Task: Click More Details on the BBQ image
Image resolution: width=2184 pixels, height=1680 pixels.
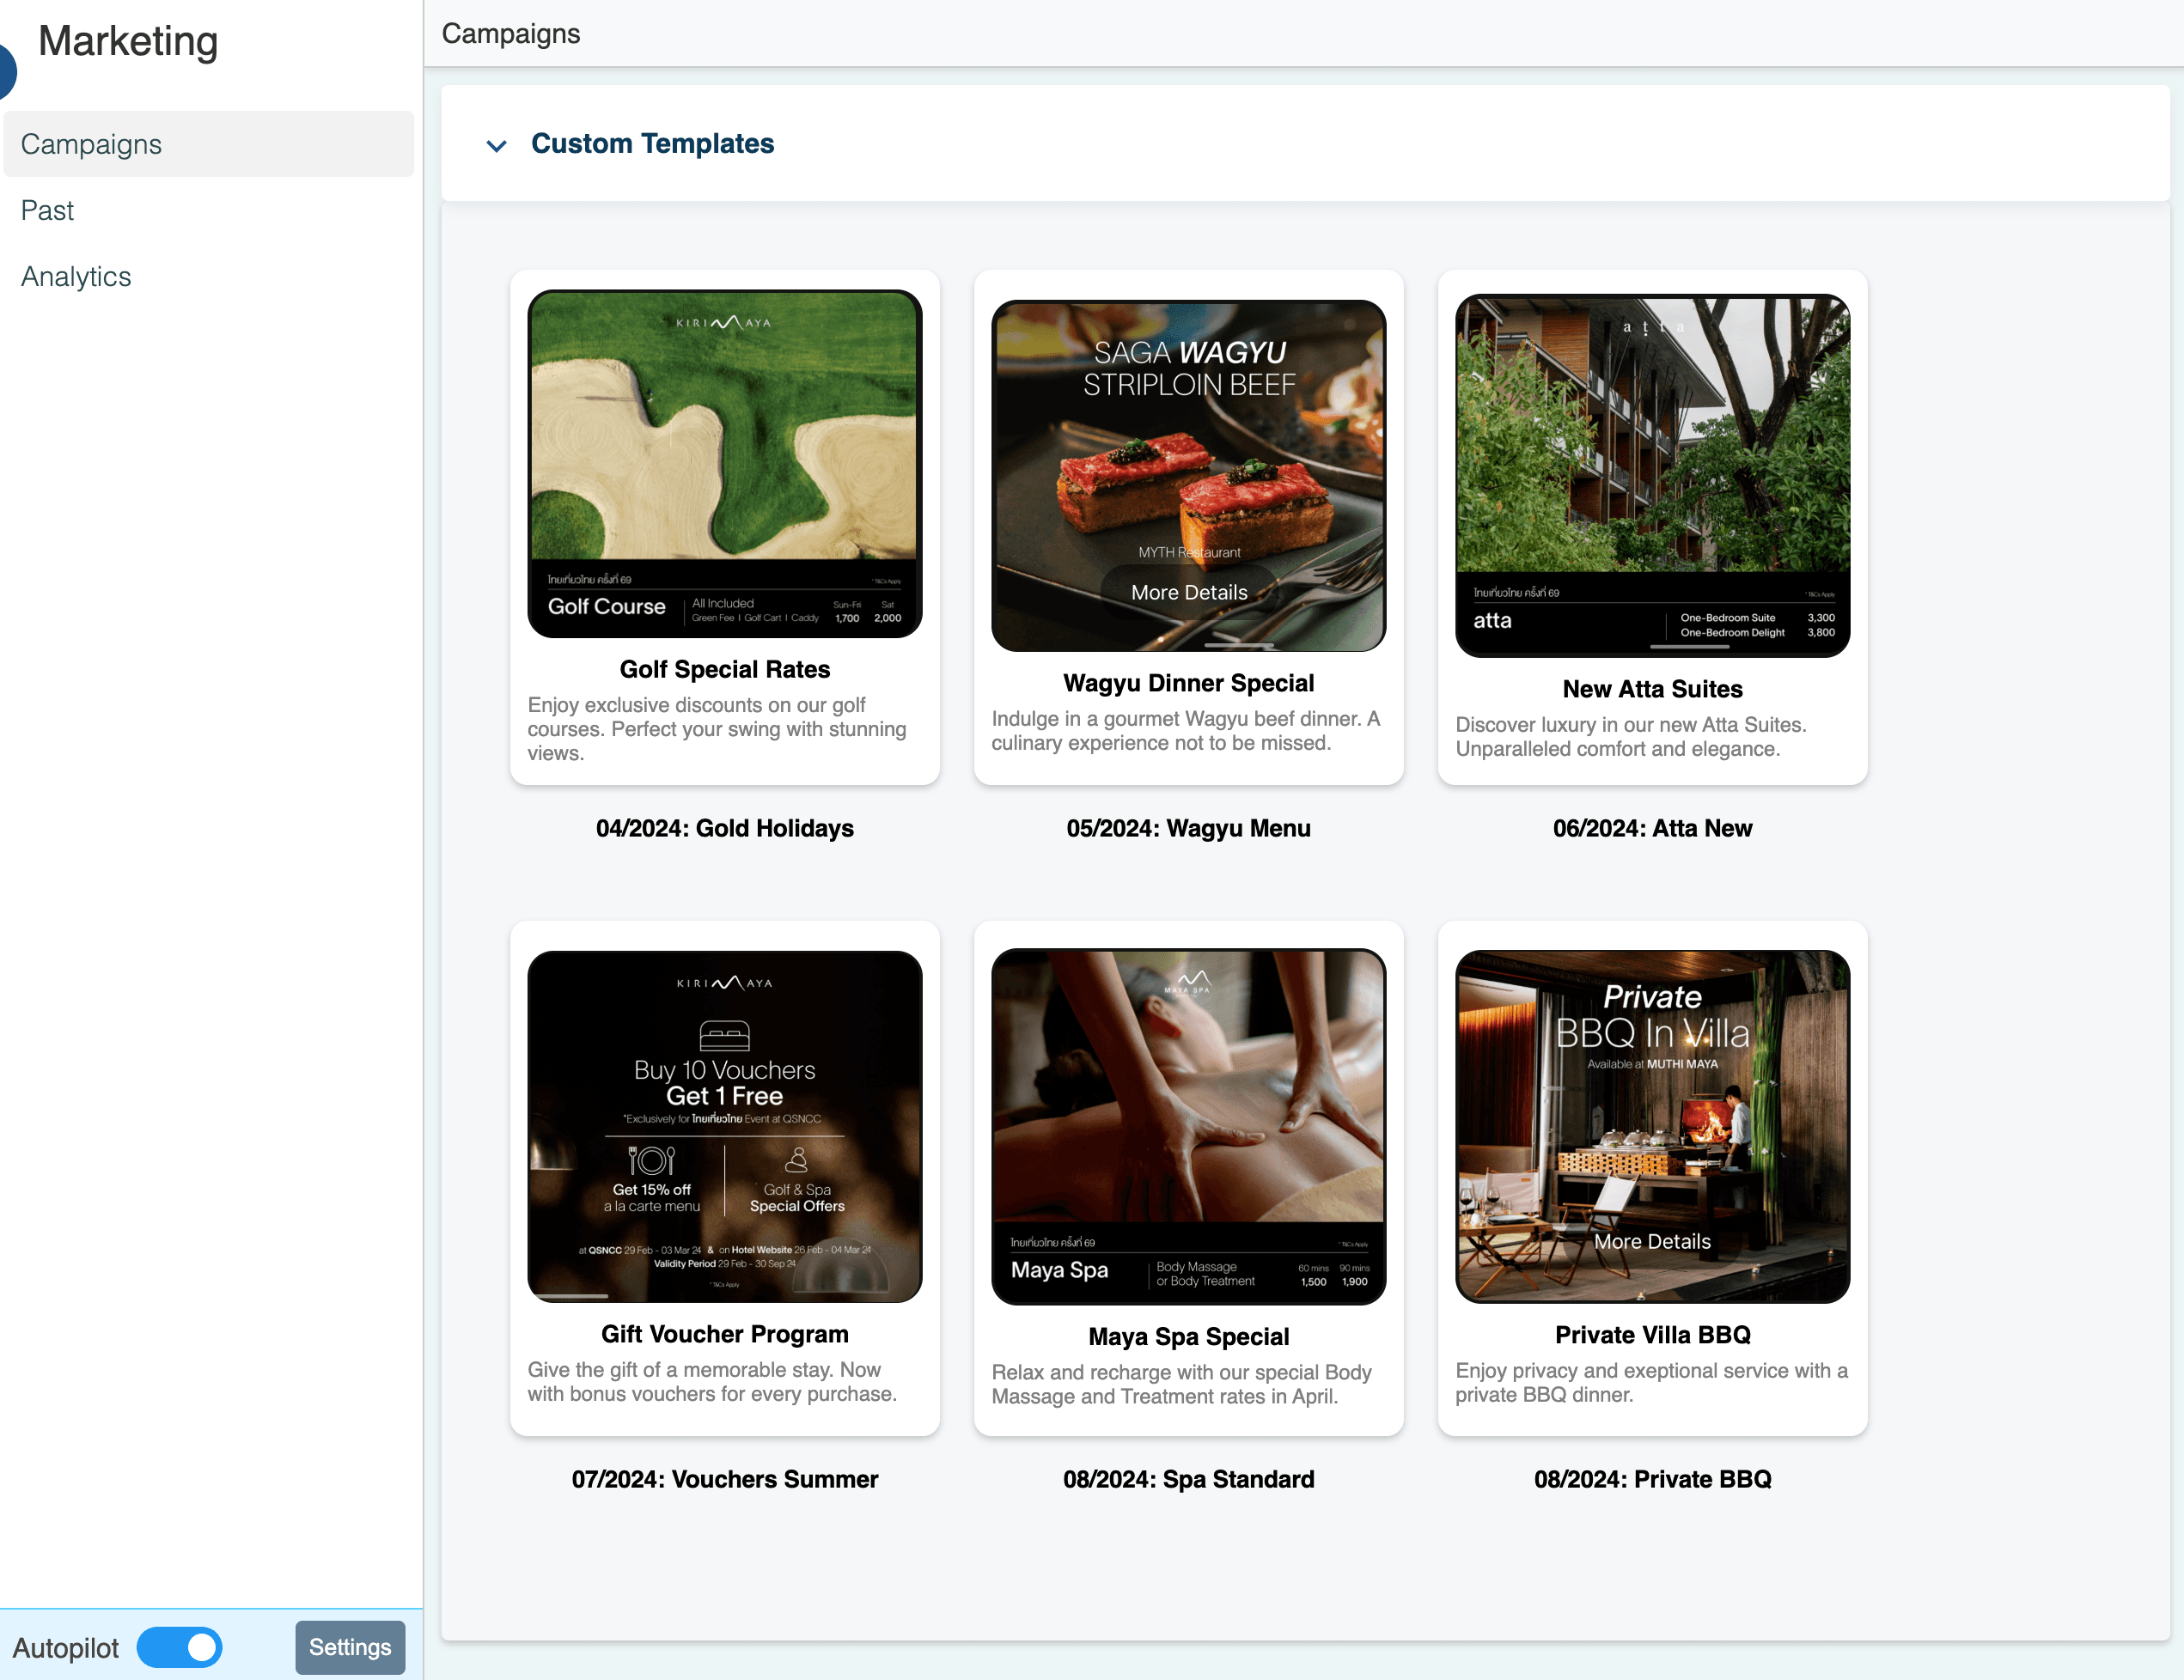Action: [1653, 1241]
